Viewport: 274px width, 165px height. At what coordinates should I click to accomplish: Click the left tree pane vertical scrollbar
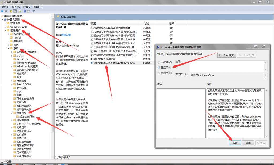53,80
